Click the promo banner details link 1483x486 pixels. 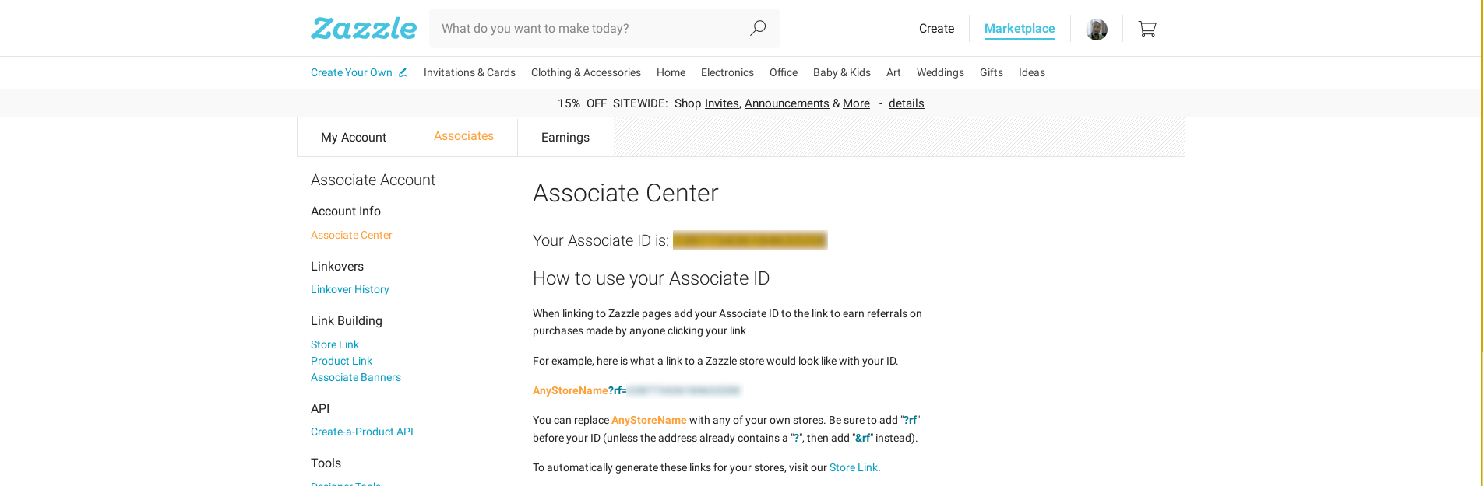pos(906,103)
